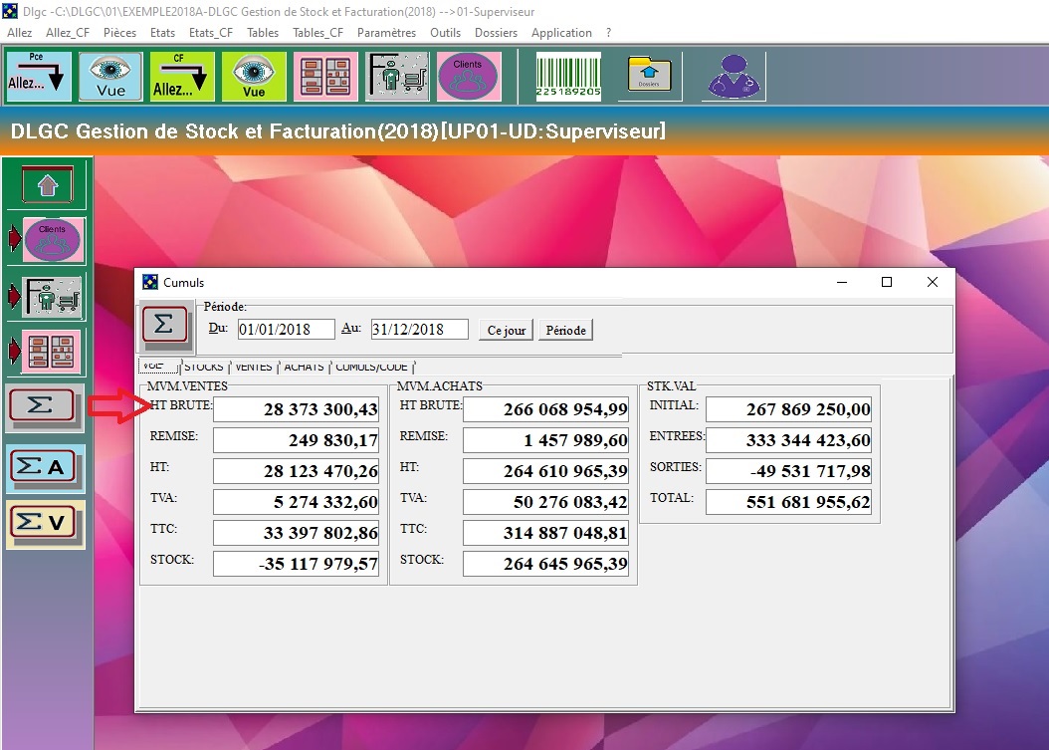Open the Clients icon in left sidebar
This screenshot has width=1049, height=750.
(53, 240)
